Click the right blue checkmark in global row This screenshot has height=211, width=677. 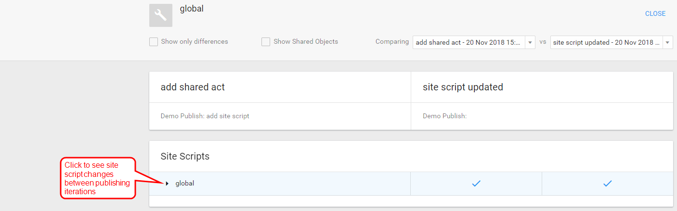(607, 183)
